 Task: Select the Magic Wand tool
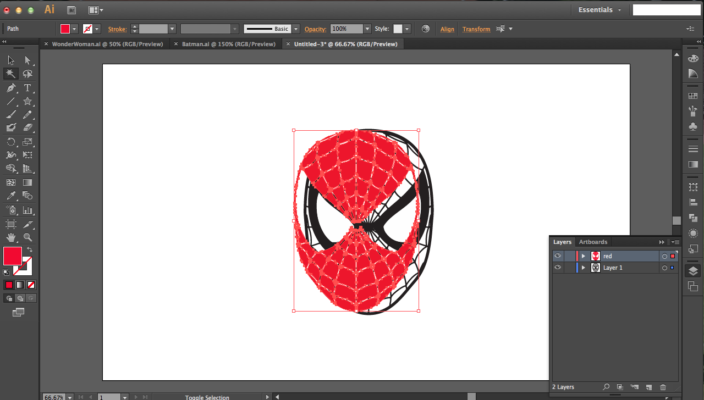(x=10, y=74)
